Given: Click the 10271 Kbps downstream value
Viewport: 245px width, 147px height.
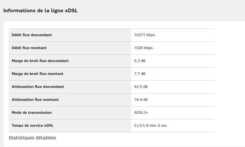Looking at the screenshot, I should [x=144, y=35].
